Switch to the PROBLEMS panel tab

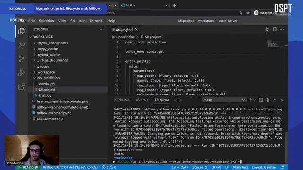pos(122,100)
